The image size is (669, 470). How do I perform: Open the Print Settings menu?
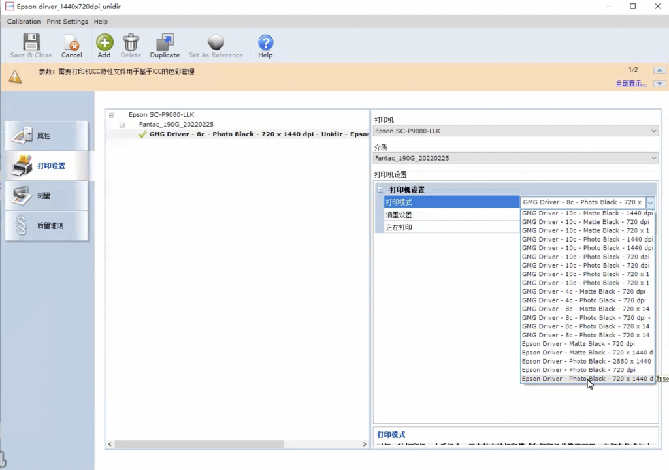(x=67, y=22)
